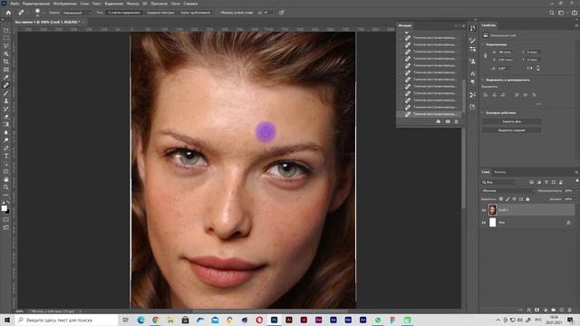Select the Eyedropper tool
Viewport: 580px width, 326px height.
6,77
